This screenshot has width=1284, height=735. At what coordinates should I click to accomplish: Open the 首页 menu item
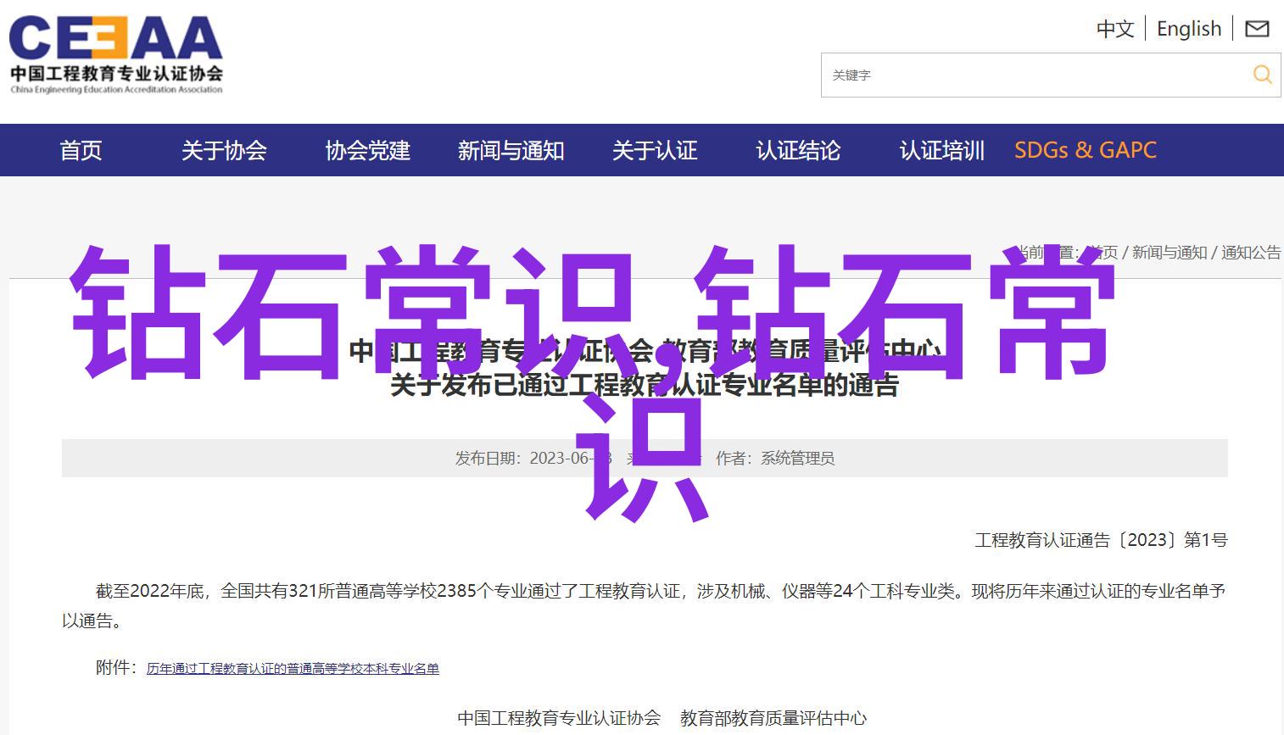coord(81,150)
